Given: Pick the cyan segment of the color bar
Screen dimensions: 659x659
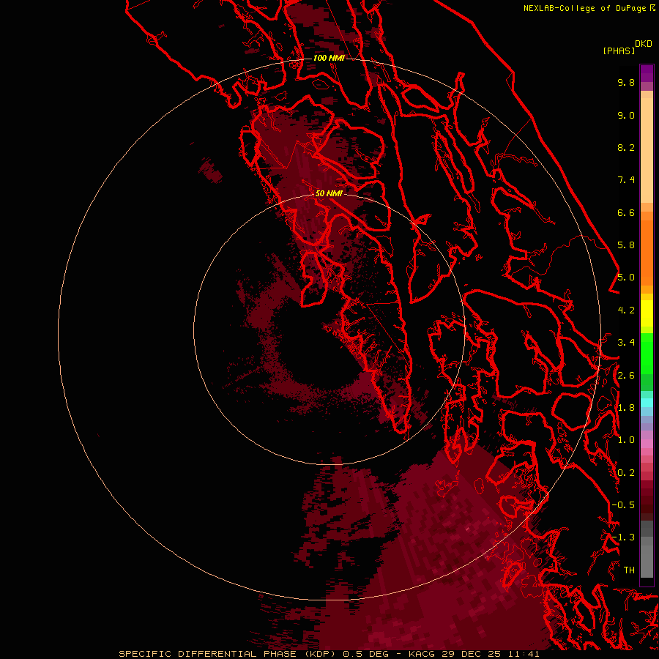Looking at the screenshot, I should click(647, 402).
